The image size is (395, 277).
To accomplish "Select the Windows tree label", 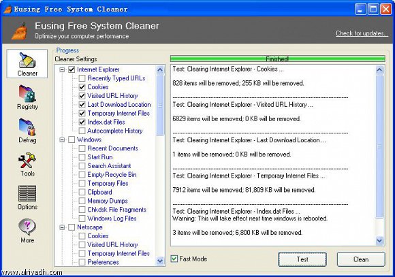I will (x=89, y=140).
